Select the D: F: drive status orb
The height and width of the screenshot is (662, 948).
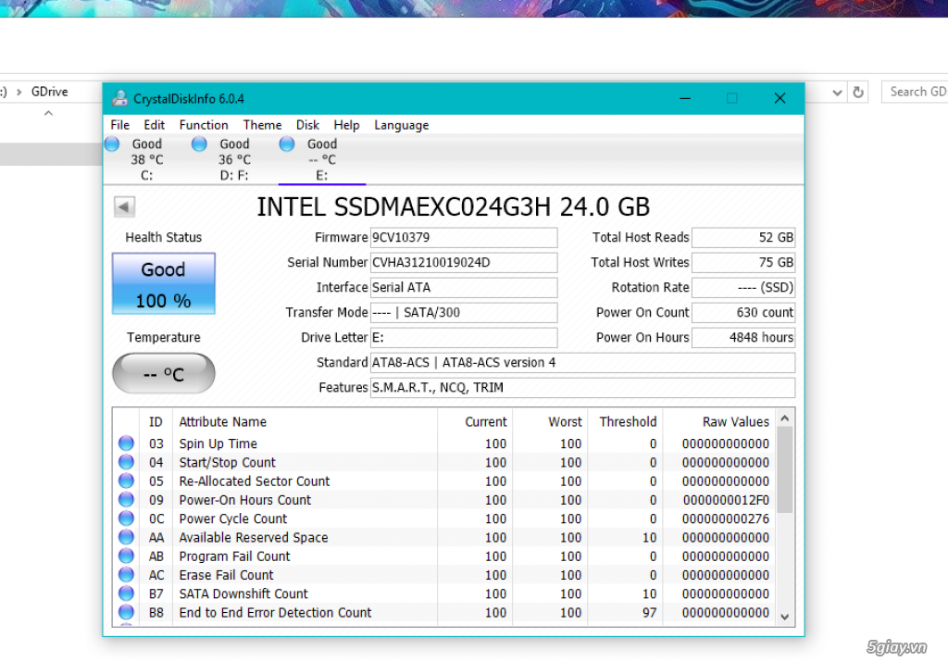point(199,144)
